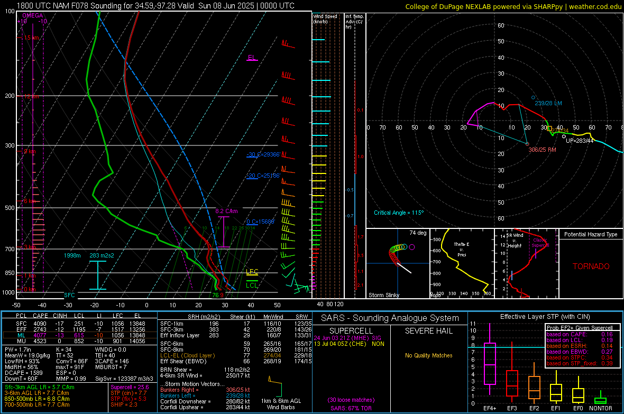The width and height of the screenshot is (624, 414).
Task: Click the OMEGA label at top left
Action: click(x=33, y=15)
